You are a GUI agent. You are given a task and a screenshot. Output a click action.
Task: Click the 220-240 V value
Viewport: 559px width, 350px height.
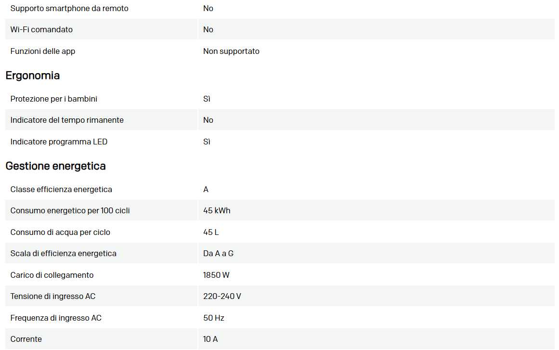tap(222, 296)
